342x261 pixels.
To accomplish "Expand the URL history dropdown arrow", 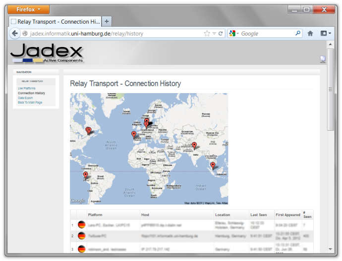I will (x=214, y=34).
